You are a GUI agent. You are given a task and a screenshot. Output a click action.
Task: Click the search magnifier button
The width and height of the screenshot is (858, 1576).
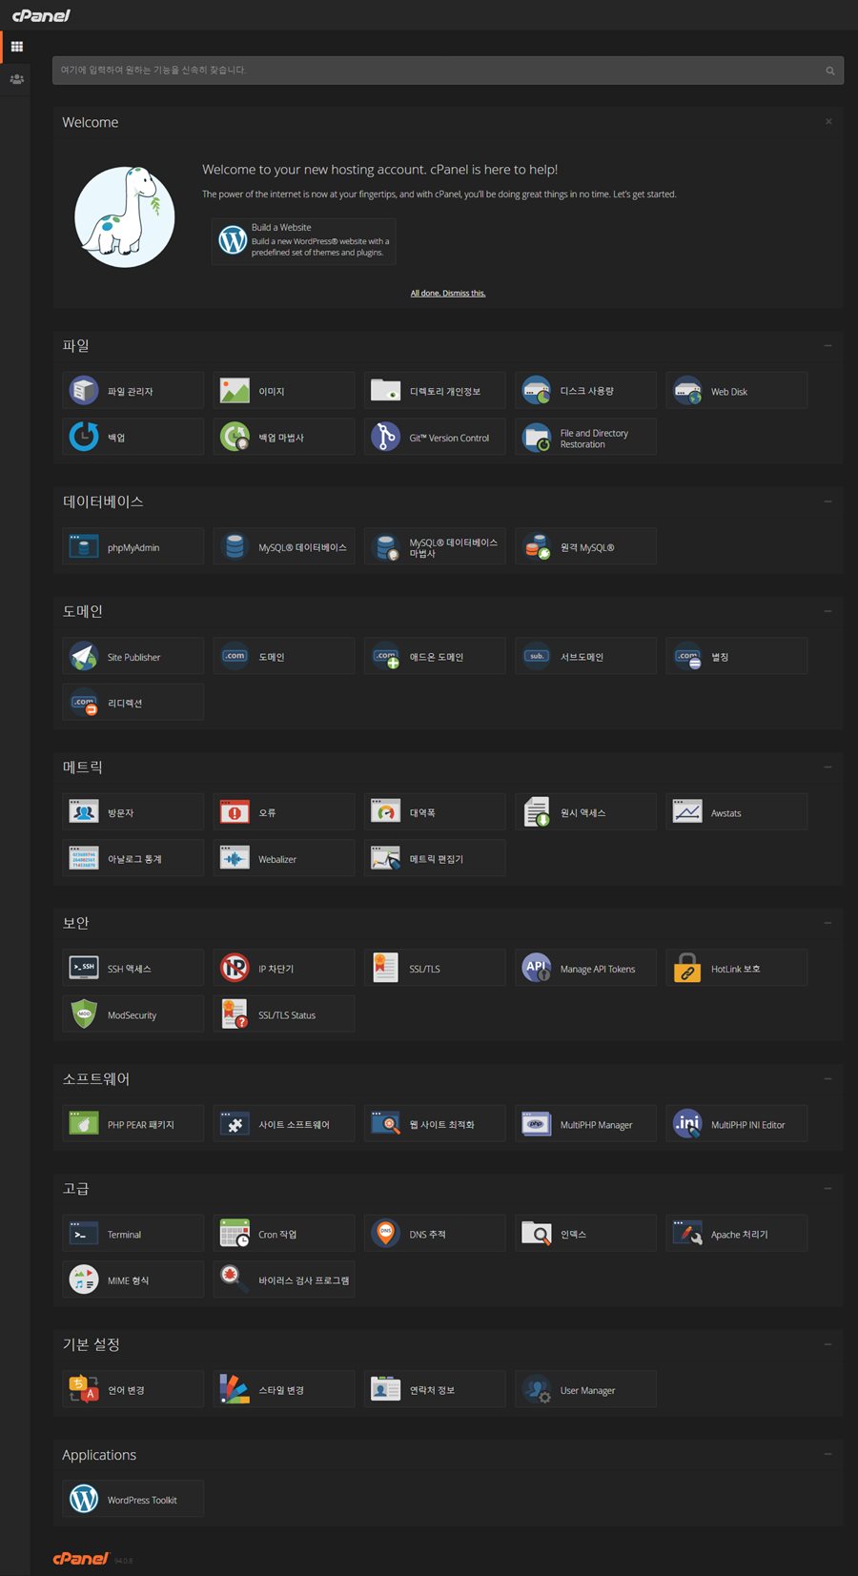coord(830,71)
